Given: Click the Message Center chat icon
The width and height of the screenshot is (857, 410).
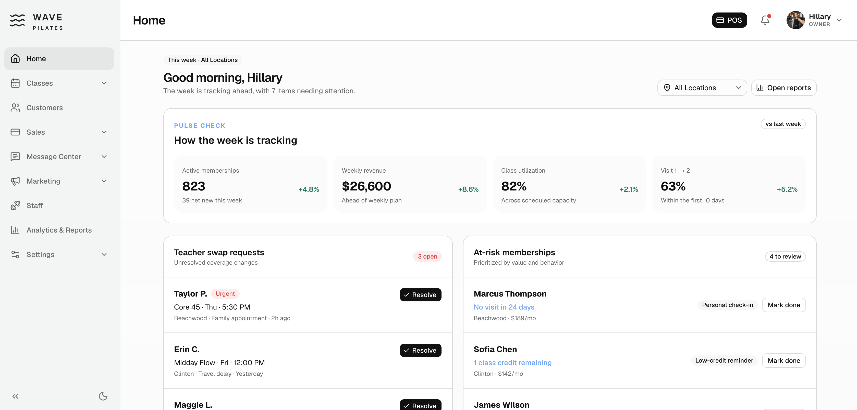Looking at the screenshot, I should coord(15,157).
